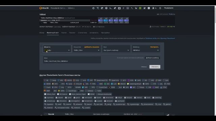Filter by the herominers pool tag

87,101
